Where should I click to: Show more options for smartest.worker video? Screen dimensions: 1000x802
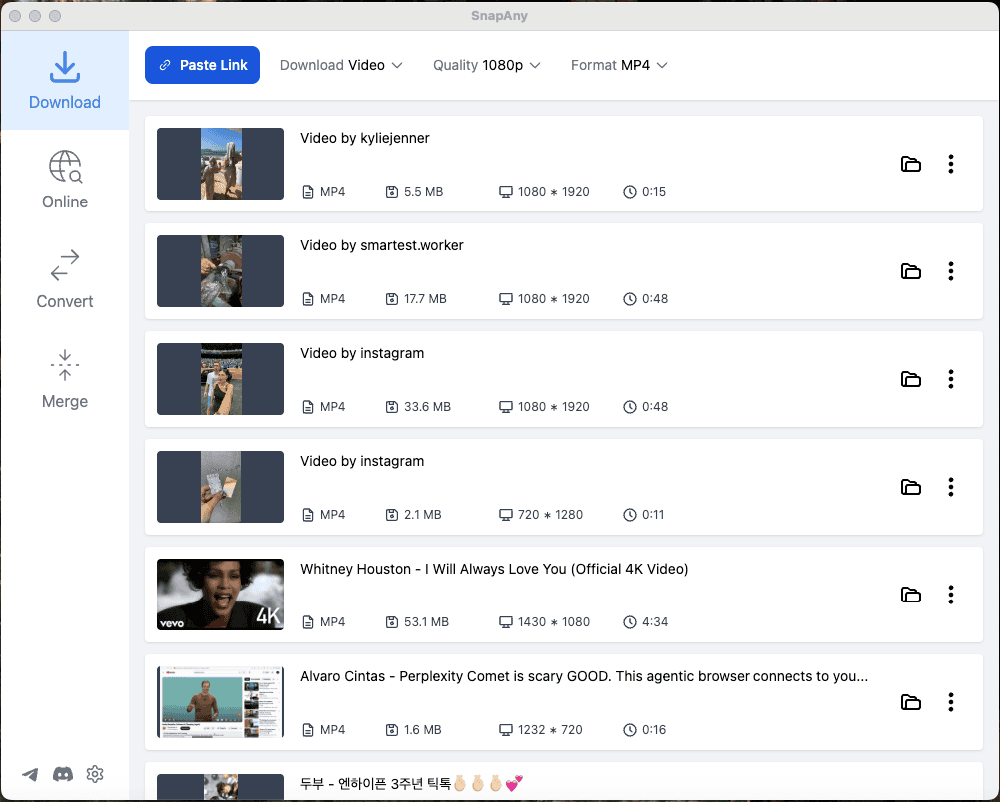[x=951, y=271]
